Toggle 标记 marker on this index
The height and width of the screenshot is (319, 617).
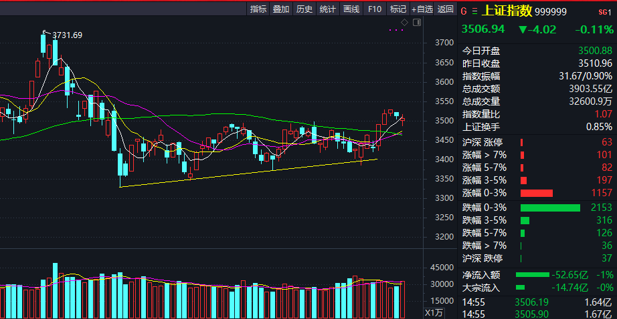[398, 9]
